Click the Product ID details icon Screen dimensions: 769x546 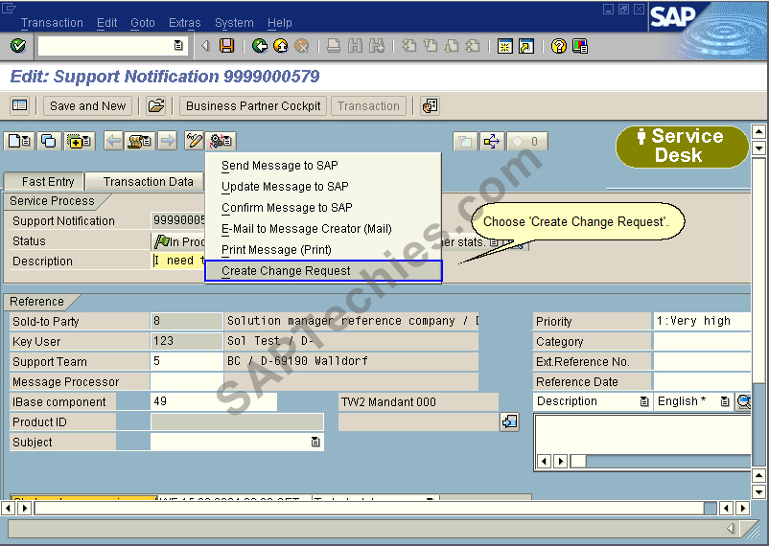509,421
